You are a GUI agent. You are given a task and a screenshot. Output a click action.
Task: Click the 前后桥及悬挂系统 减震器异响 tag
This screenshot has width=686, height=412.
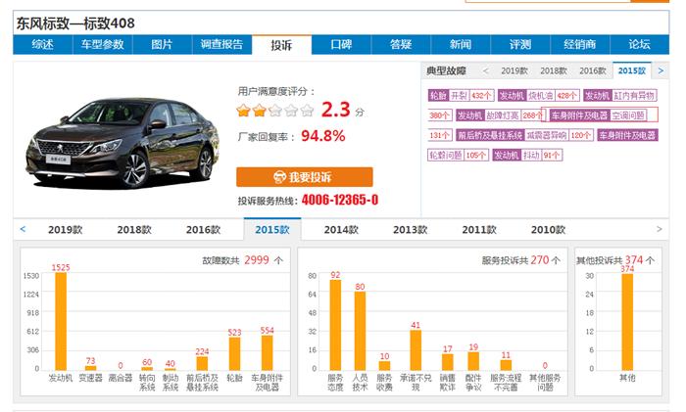pyautogui.click(x=524, y=135)
